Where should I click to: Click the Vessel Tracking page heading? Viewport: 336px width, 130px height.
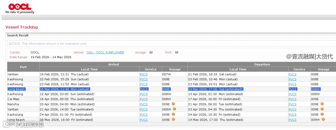pyautogui.click(x=21, y=27)
